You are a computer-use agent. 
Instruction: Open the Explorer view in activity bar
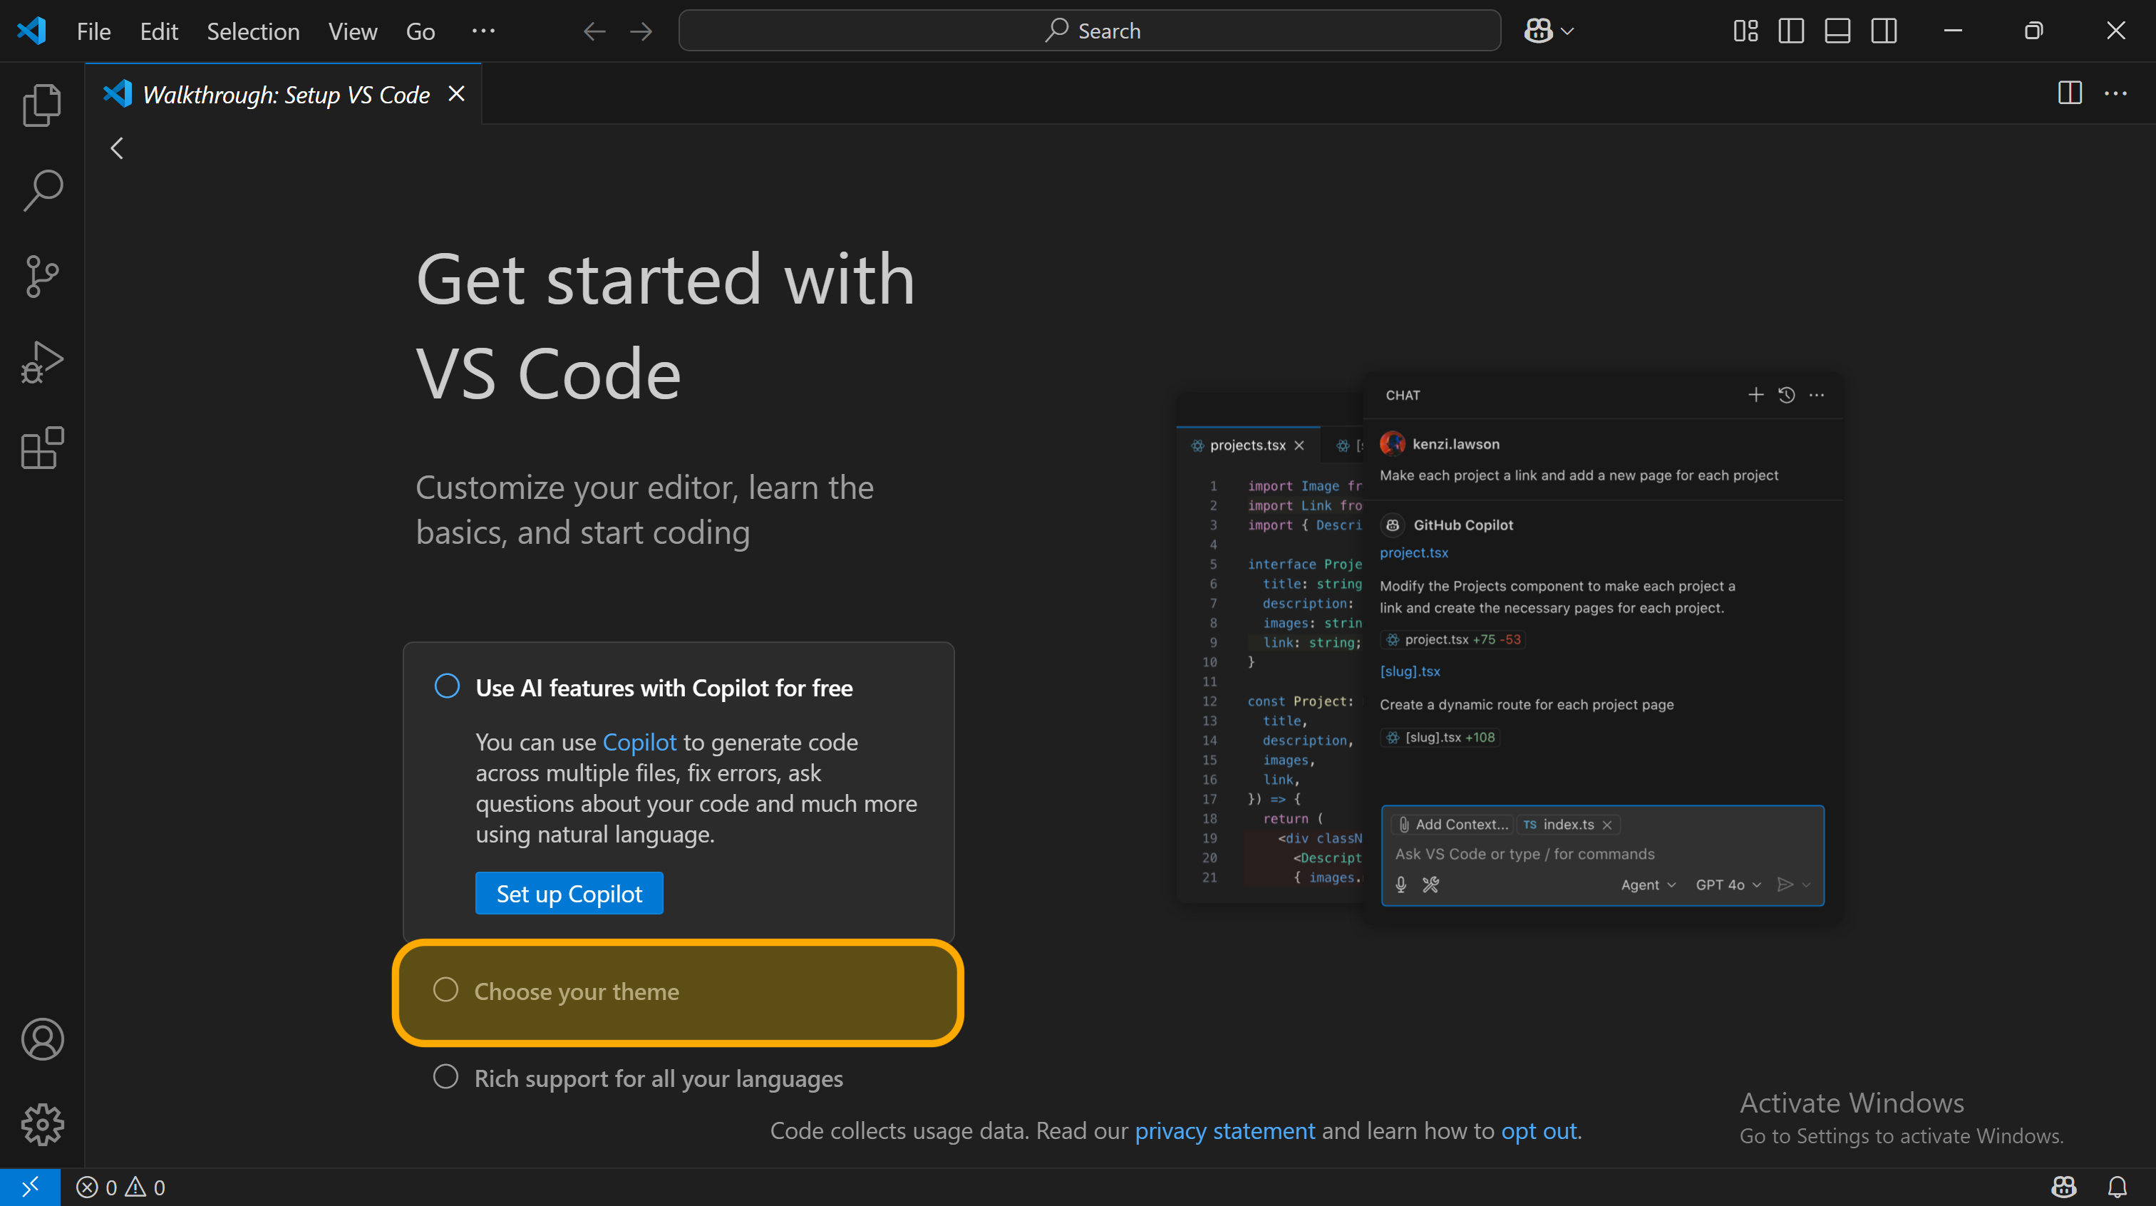(x=42, y=105)
